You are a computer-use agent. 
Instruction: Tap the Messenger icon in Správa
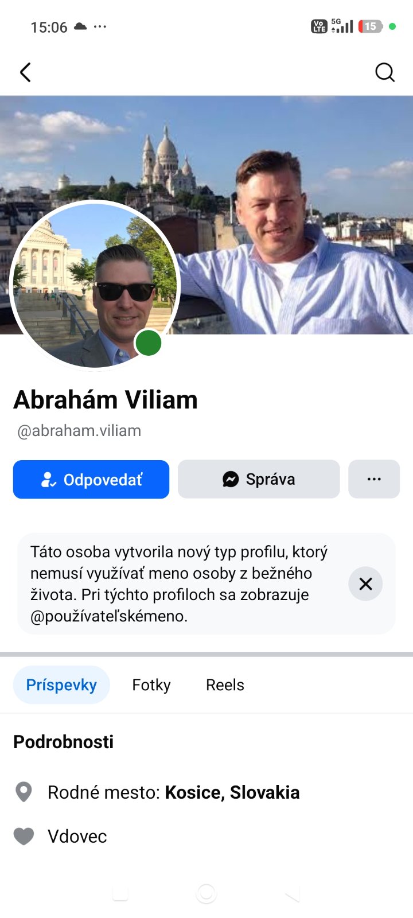coord(231,479)
